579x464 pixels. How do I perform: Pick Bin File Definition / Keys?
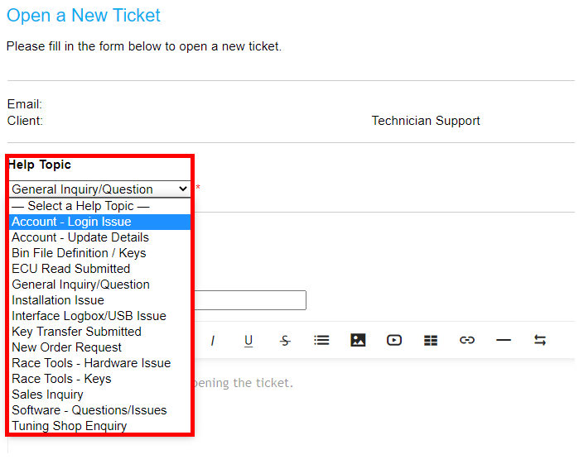(x=99, y=253)
